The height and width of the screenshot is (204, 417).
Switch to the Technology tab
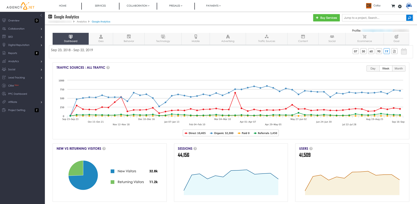coord(163,39)
